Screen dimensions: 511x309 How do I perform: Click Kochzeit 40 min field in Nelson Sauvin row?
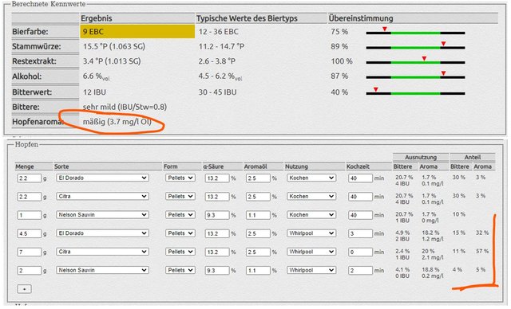click(x=360, y=215)
